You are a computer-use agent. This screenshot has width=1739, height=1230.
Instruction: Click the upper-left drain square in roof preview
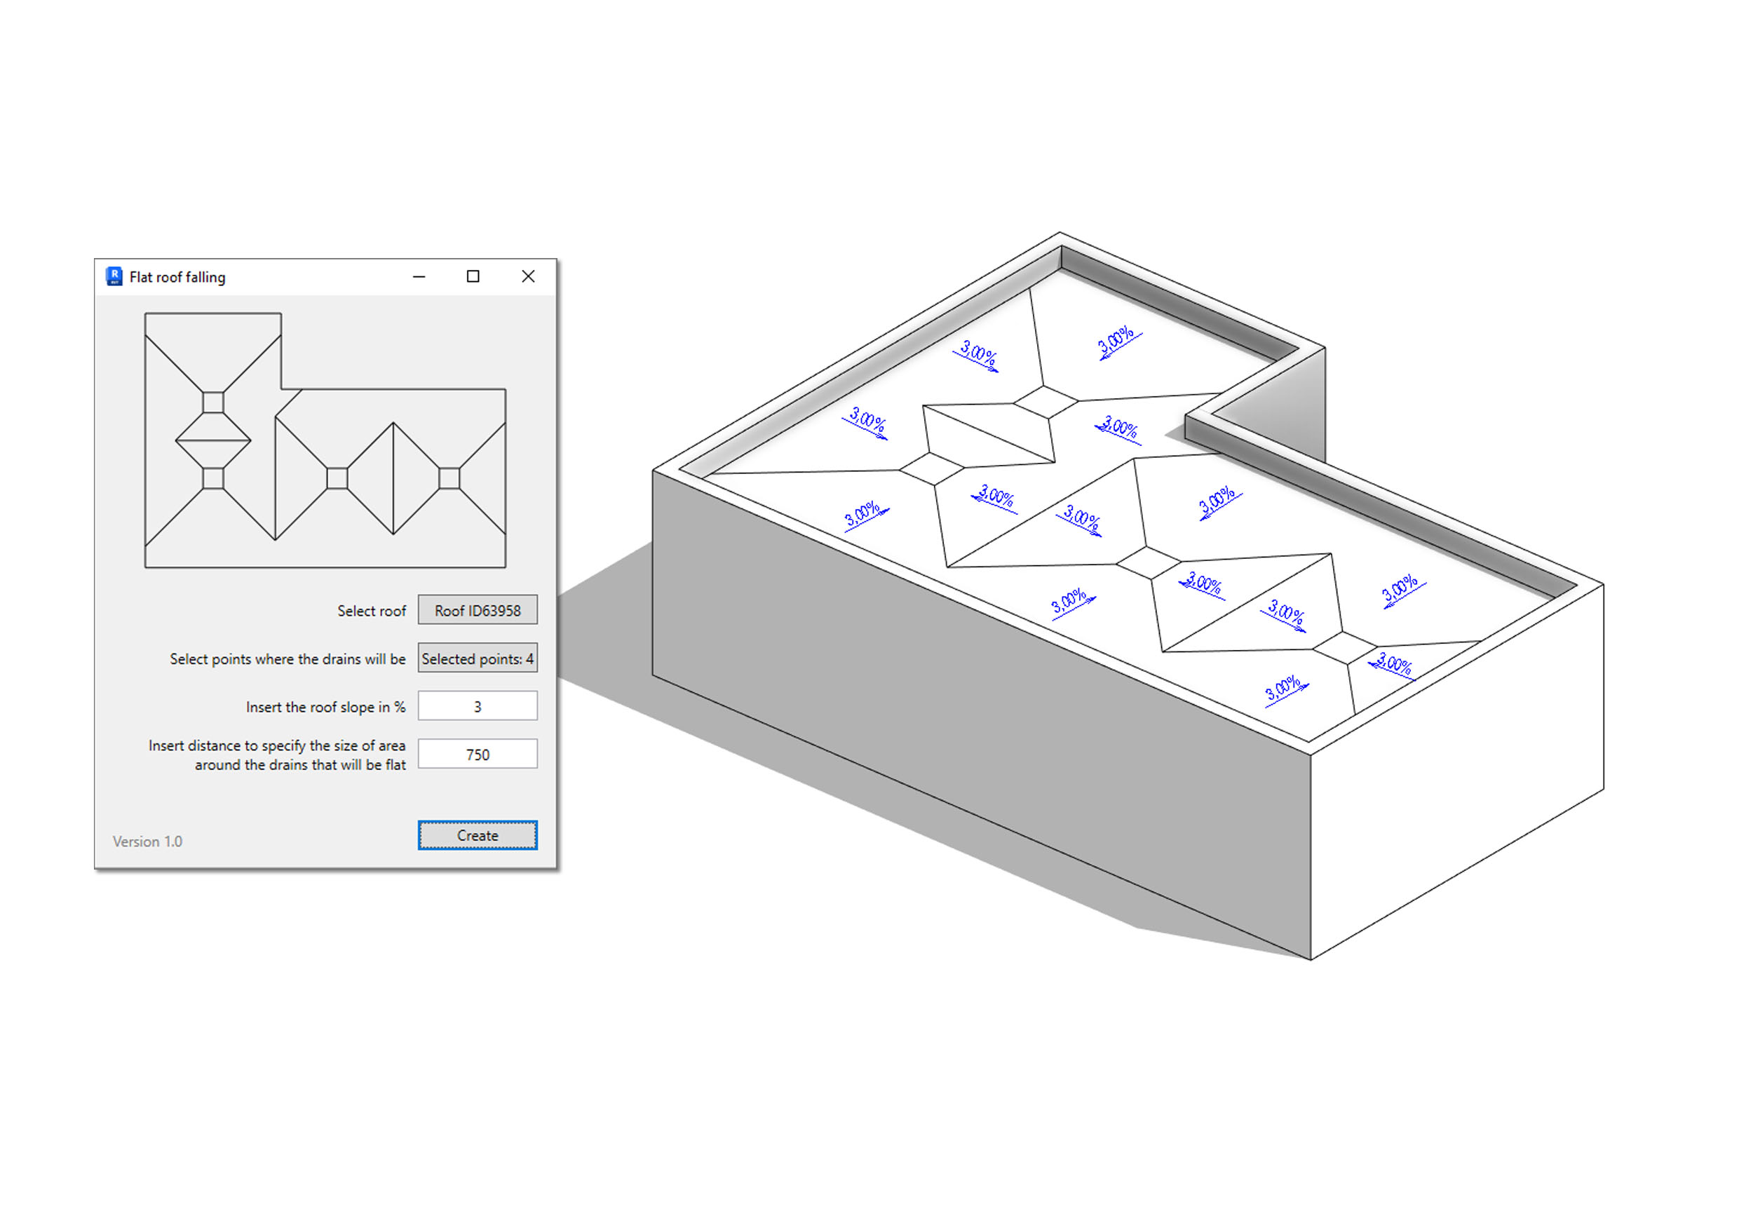click(214, 403)
